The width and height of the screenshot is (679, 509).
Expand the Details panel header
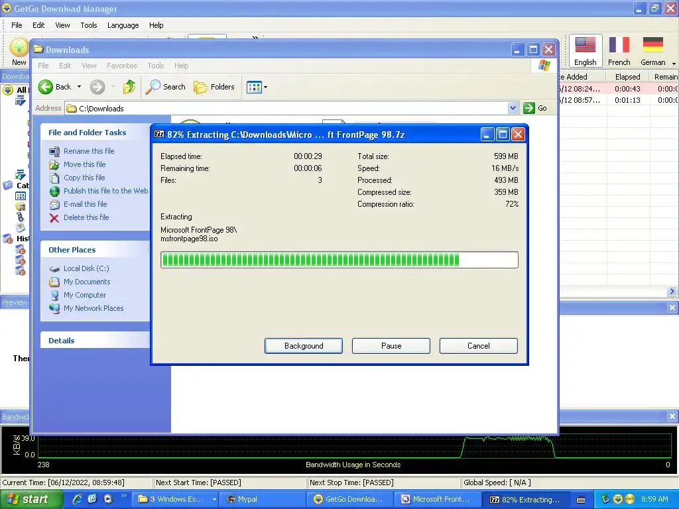click(x=95, y=341)
